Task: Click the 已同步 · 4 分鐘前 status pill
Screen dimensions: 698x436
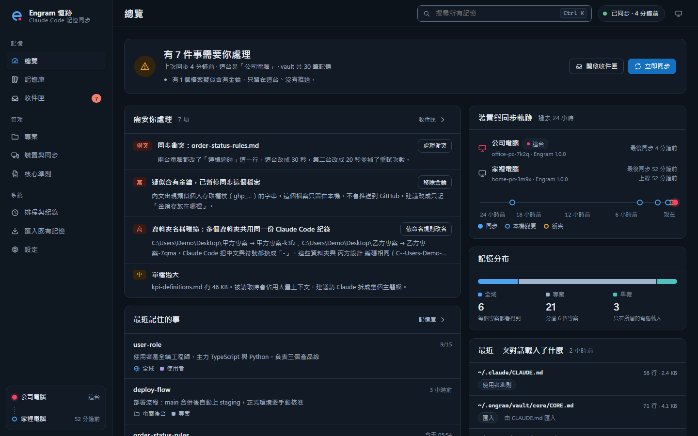Action: [x=631, y=14]
